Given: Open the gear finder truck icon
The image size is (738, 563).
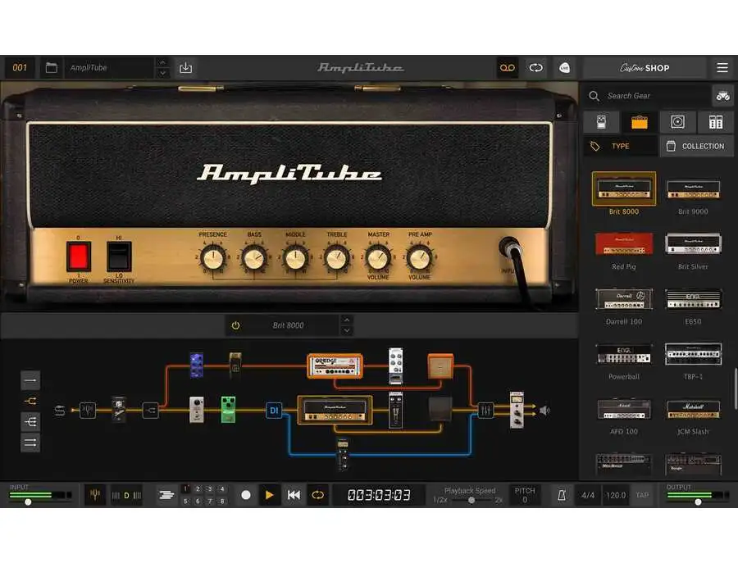Looking at the screenshot, I should [x=722, y=96].
